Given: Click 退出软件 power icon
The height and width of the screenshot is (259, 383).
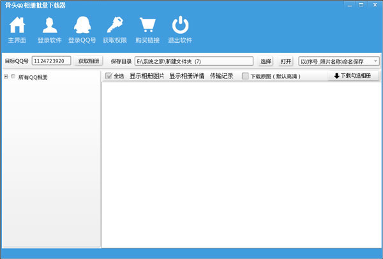Looking at the screenshot, I should pos(180,25).
